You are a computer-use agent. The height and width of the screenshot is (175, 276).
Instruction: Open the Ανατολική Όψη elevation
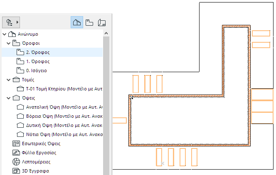pos(64,107)
